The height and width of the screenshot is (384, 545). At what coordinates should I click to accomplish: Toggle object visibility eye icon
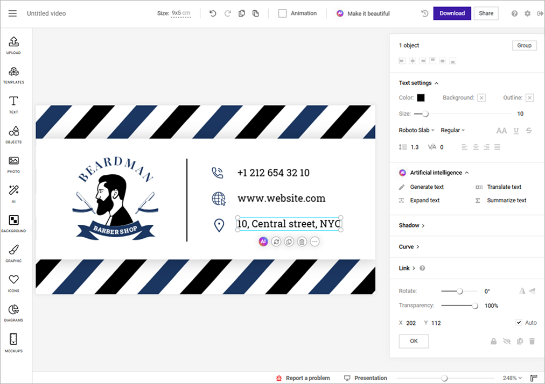[507, 342]
